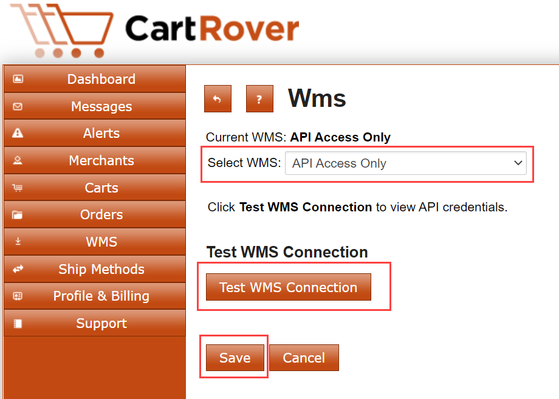Image resolution: width=559 pixels, height=399 pixels.
Task: Cancel the WMS changes
Action: (304, 358)
